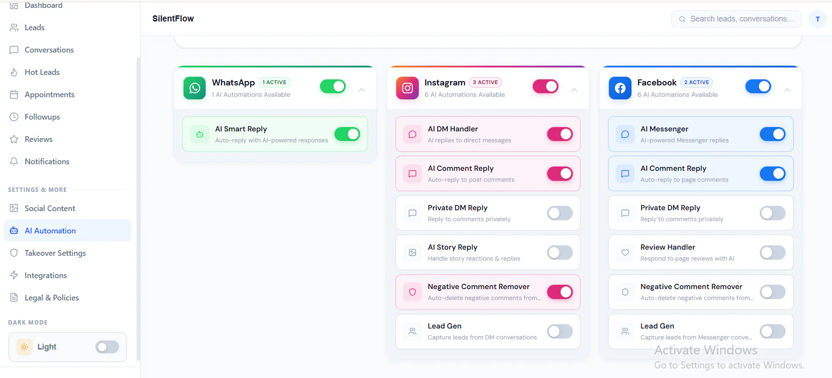Click the AI Messenger chat bubble icon
This screenshot has width=832, height=378.
tap(625, 134)
